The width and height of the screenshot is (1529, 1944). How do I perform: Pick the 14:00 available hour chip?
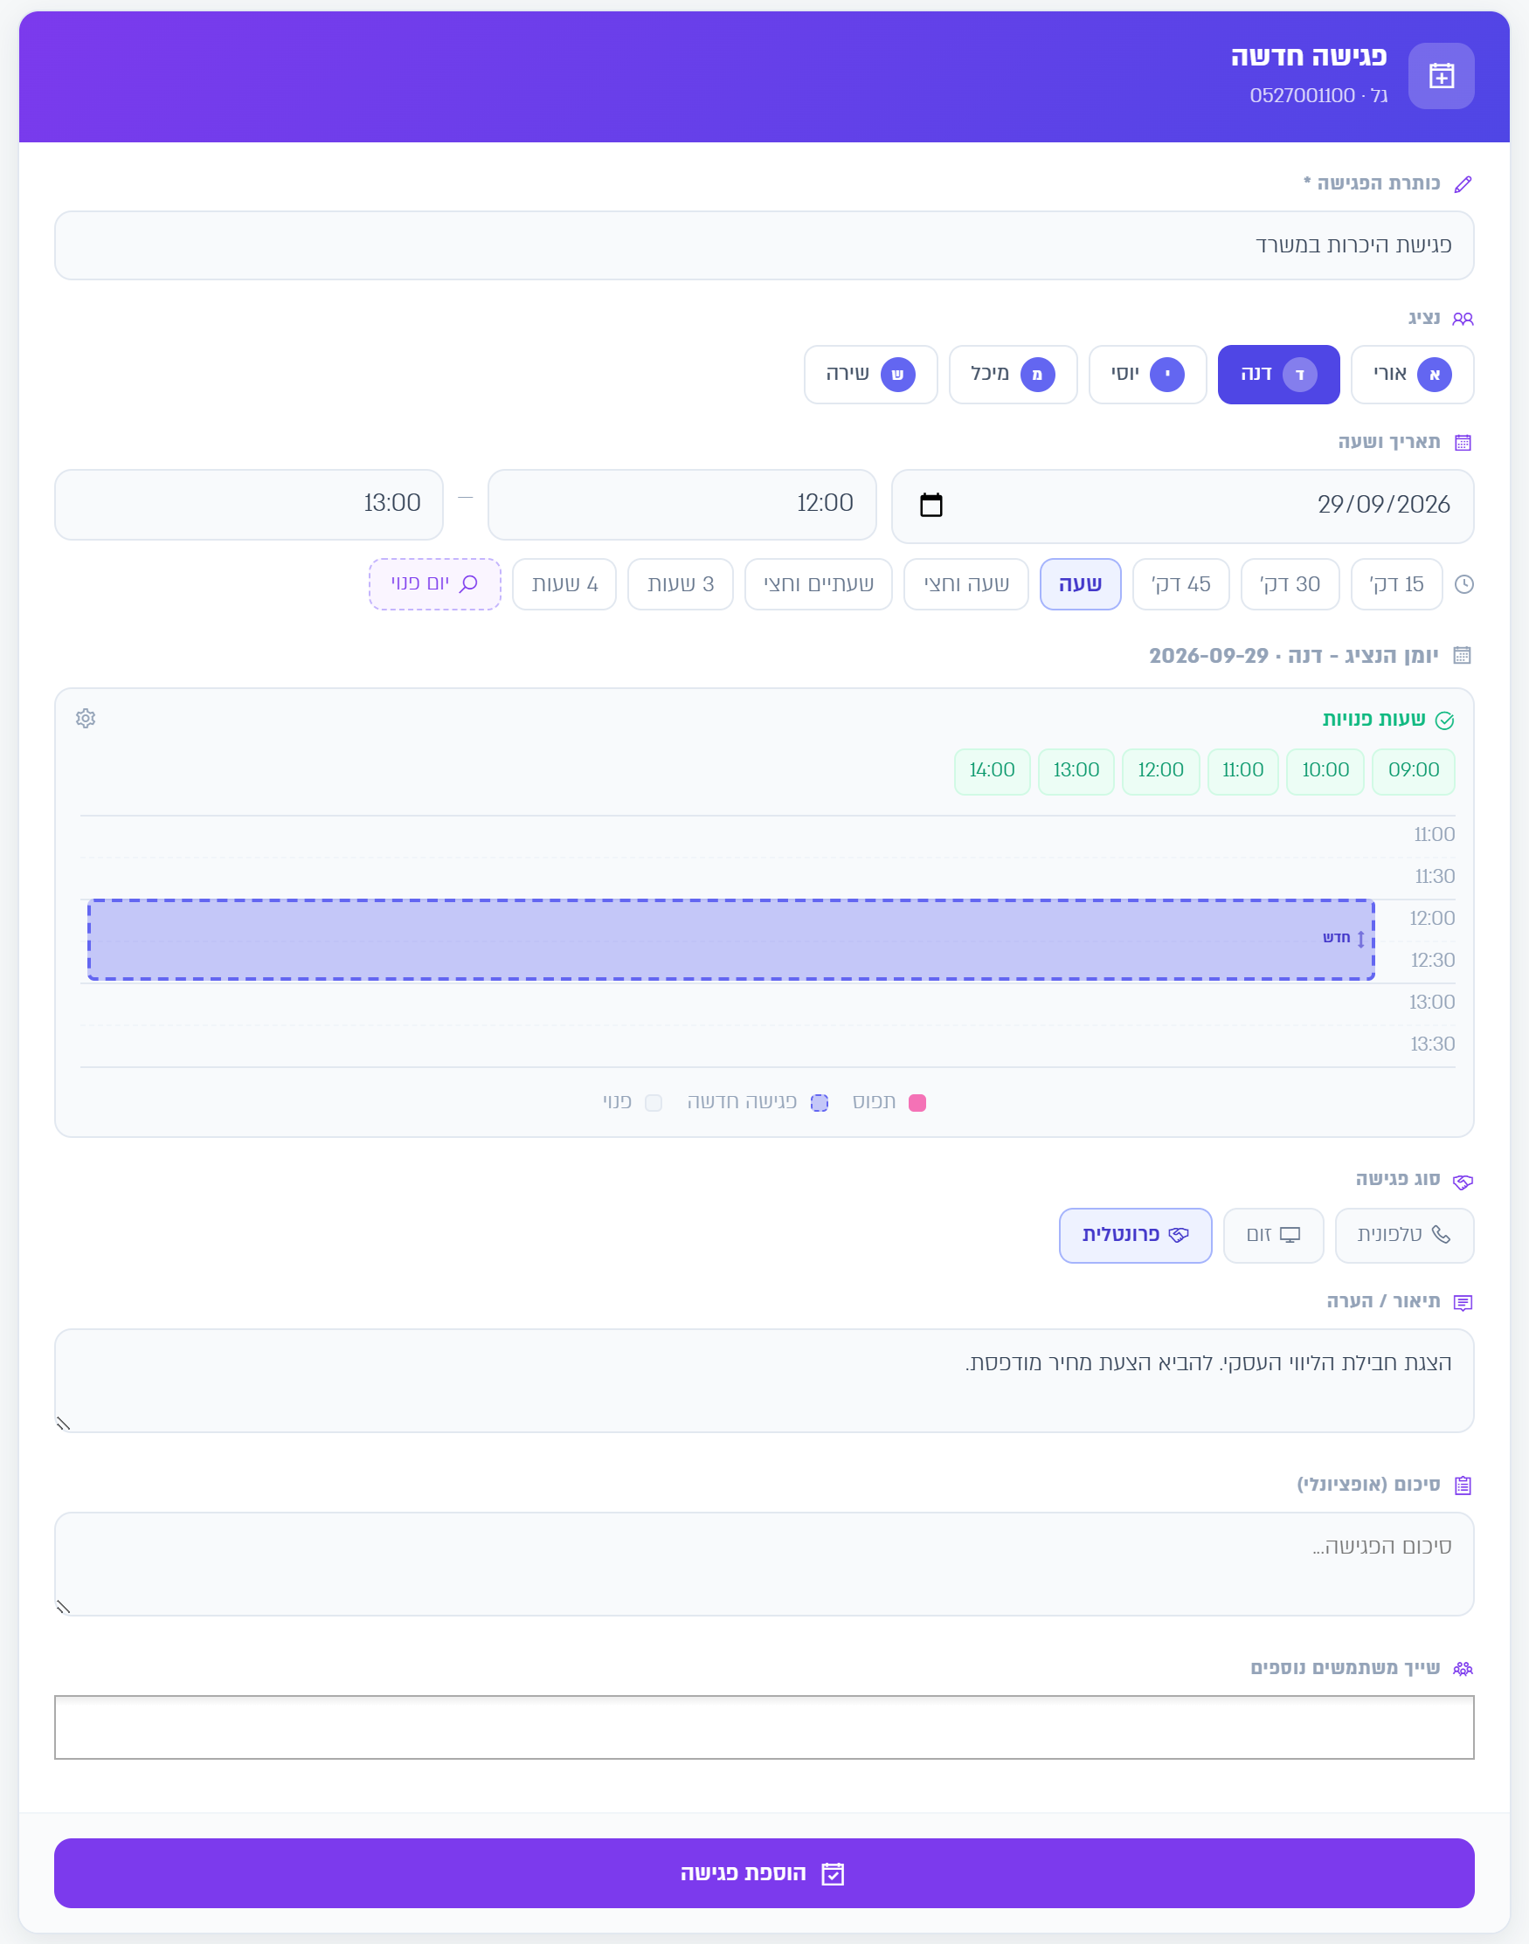[x=992, y=771]
